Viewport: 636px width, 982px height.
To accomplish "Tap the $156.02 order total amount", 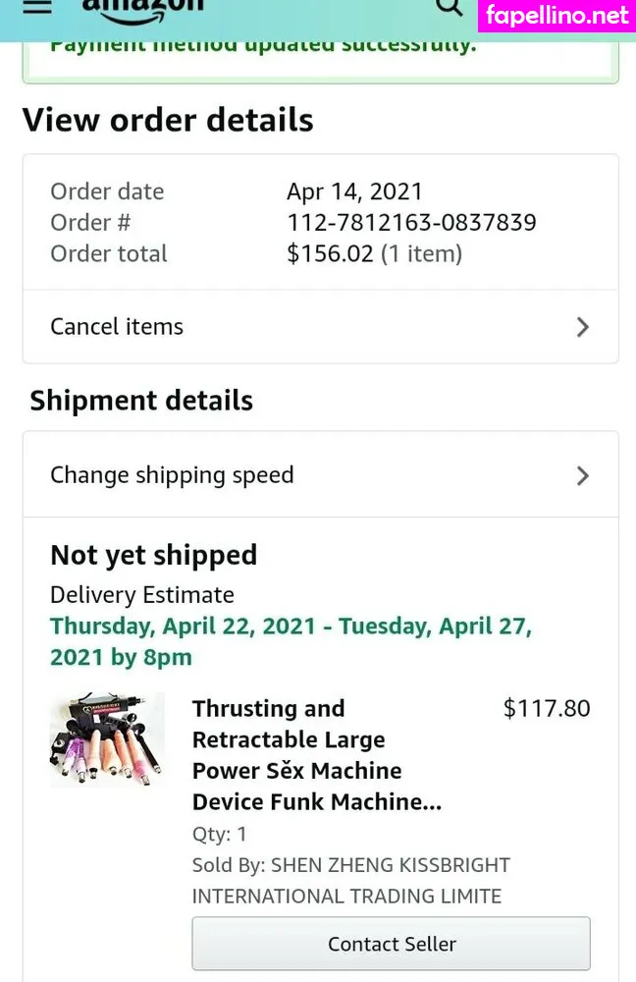I will 330,253.
